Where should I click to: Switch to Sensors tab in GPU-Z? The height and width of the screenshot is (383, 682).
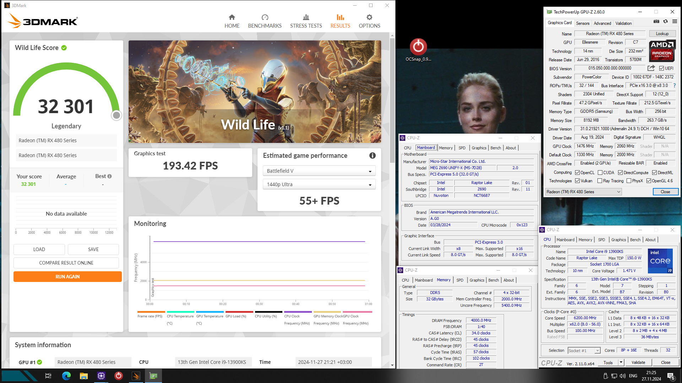[x=583, y=23]
